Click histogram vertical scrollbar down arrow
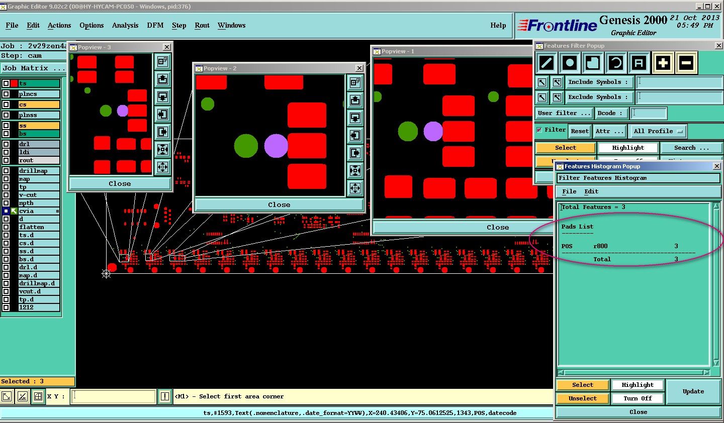 [x=716, y=363]
